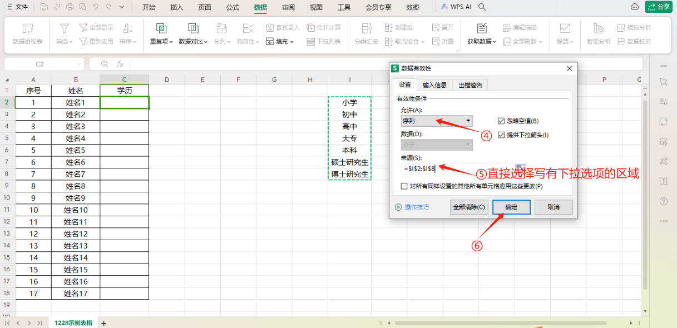
Task: Click the help question mark icon in sidebar
Action: click(x=663, y=201)
